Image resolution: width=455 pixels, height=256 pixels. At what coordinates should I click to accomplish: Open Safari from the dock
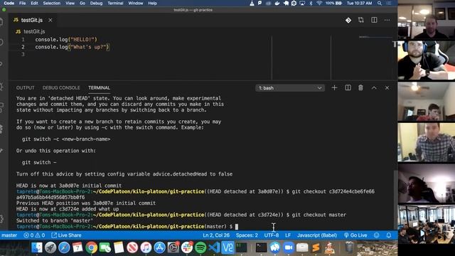64,247
